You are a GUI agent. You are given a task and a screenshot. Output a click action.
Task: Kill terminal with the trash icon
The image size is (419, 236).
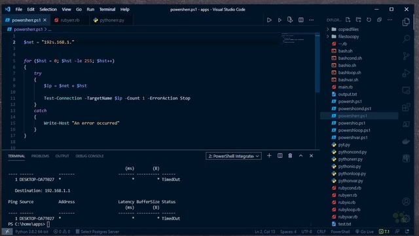pyautogui.click(x=290, y=156)
